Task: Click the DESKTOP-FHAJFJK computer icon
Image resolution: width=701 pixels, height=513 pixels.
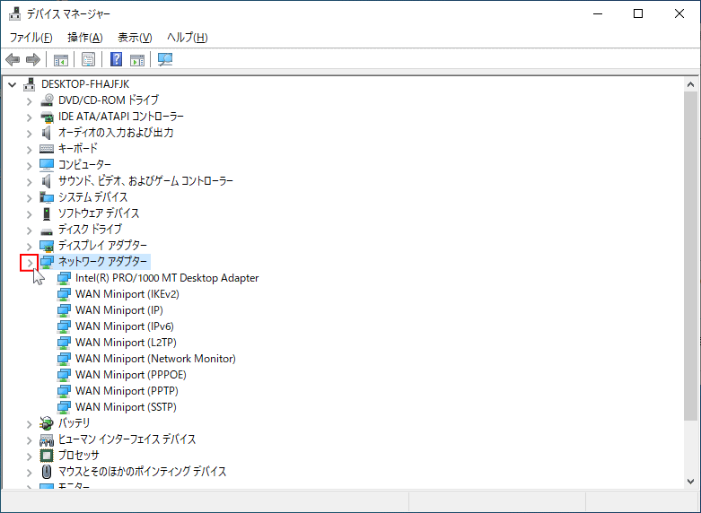Action: click(x=30, y=84)
